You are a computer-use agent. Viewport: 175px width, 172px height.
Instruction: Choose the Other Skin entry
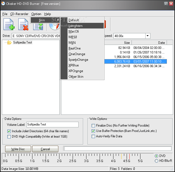coord(82,77)
